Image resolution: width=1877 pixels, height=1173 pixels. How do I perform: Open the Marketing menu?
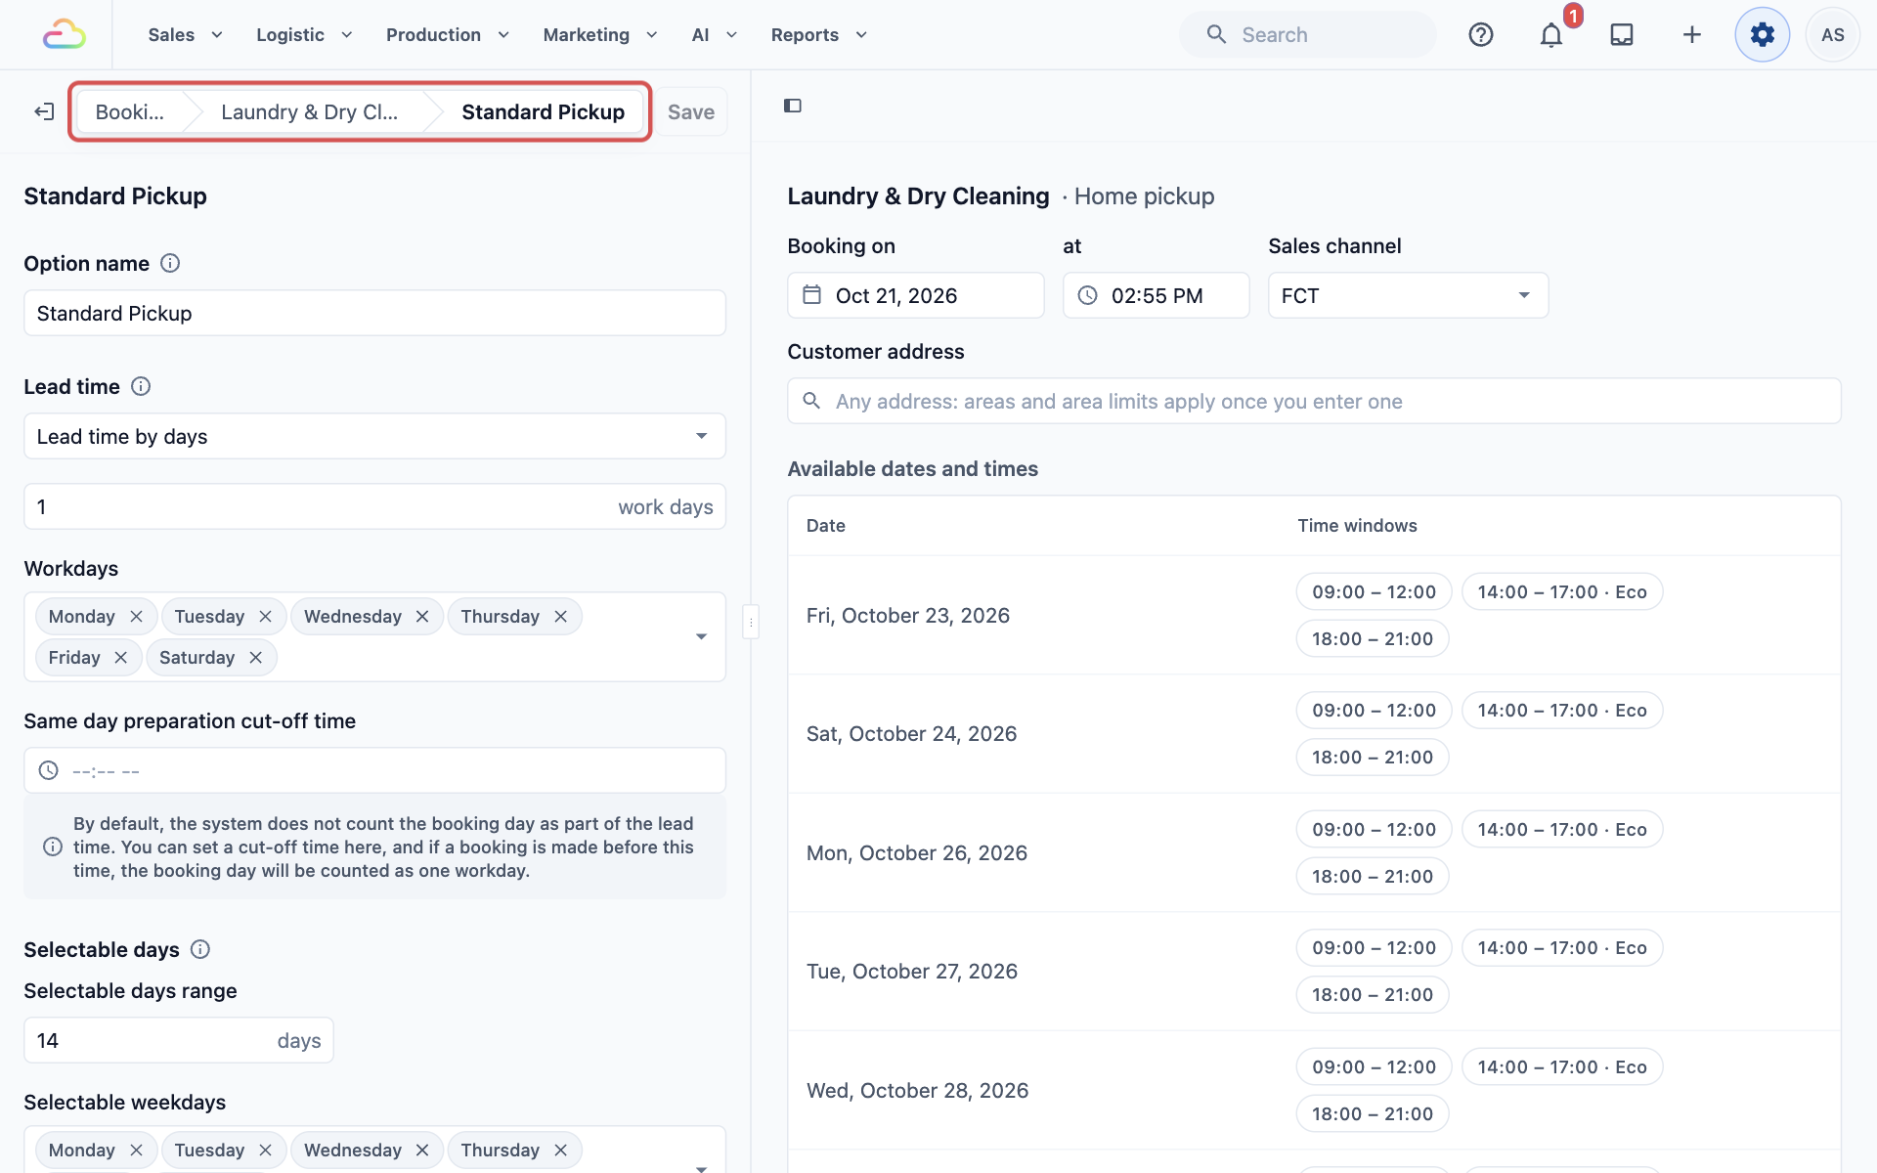(600, 34)
